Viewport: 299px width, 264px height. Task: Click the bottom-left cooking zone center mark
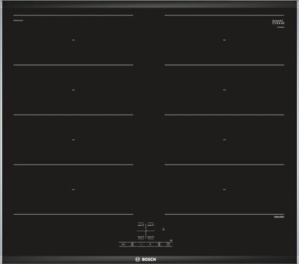(73, 190)
